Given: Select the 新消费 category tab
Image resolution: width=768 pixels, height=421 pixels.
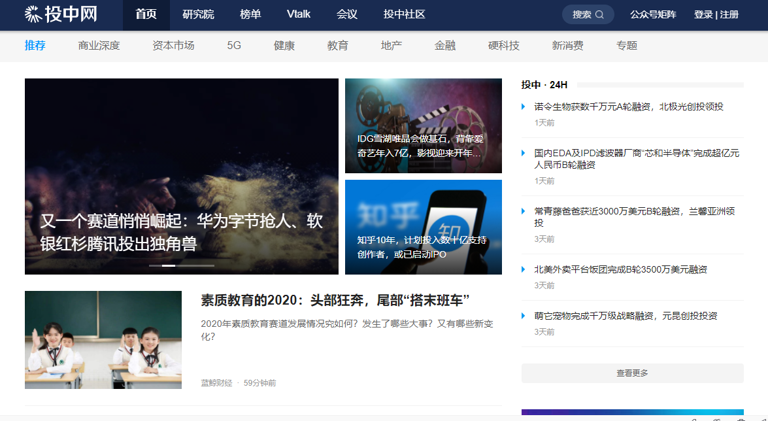Looking at the screenshot, I should click(x=568, y=46).
